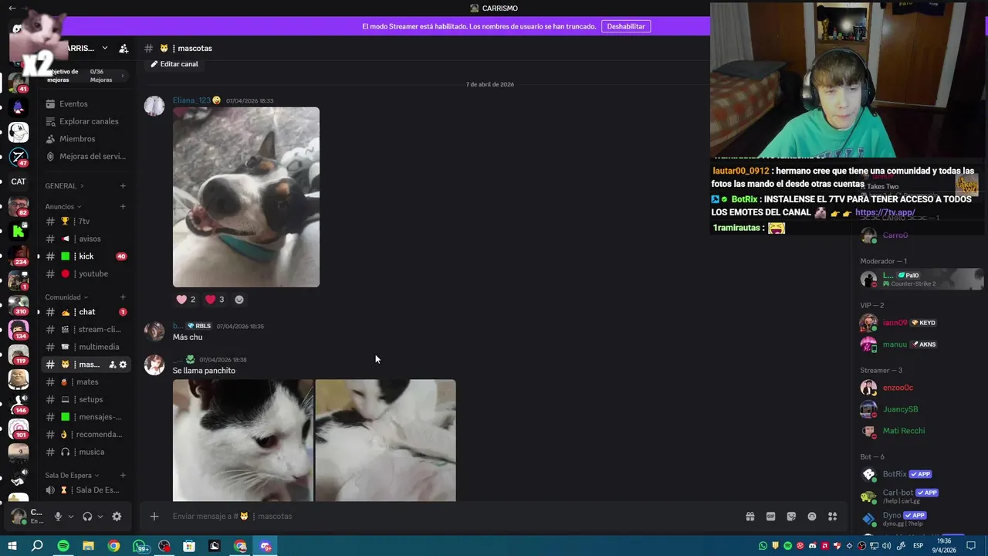The width and height of the screenshot is (988, 556).
Task: Click the attachment plus button in message bar
Action: pos(154,517)
